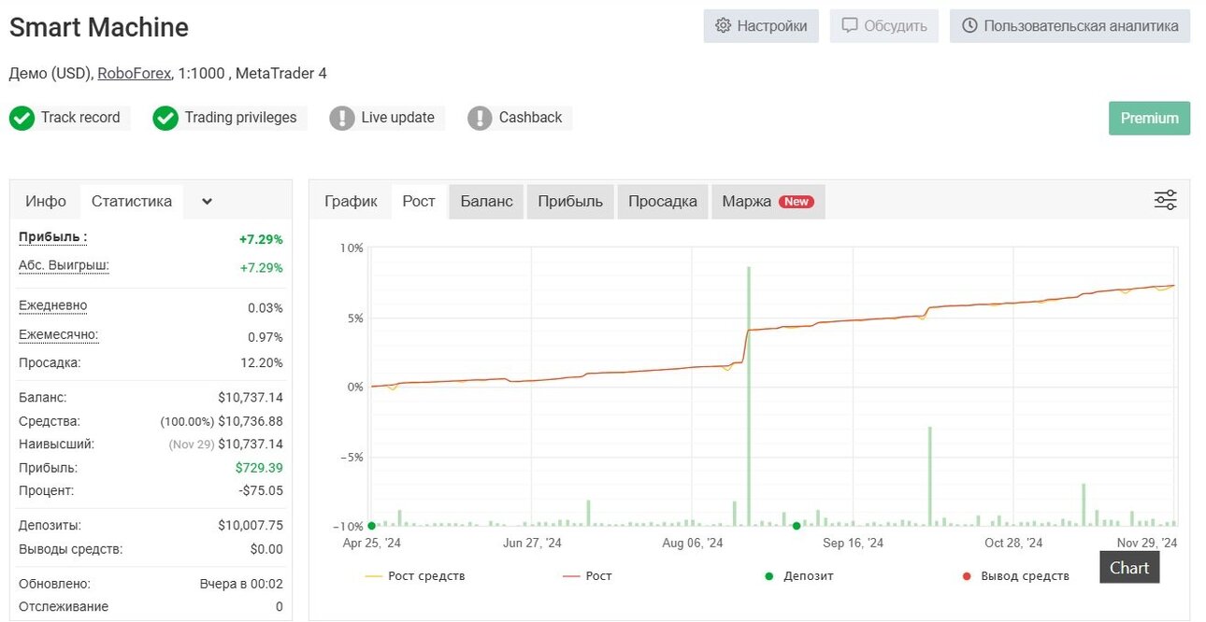Click deposit marker before Sep 16, '24
Viewport: 1206px width, 622px height.
point(797,526)
